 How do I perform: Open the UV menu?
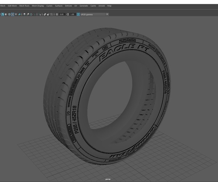pos(76,6)
